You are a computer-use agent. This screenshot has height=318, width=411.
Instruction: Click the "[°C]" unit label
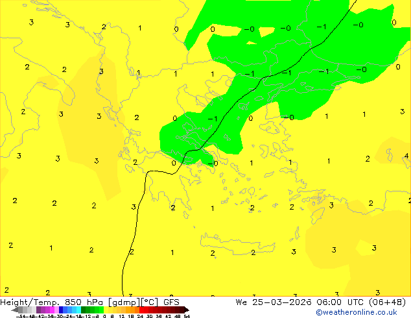(x=150, y=302)
